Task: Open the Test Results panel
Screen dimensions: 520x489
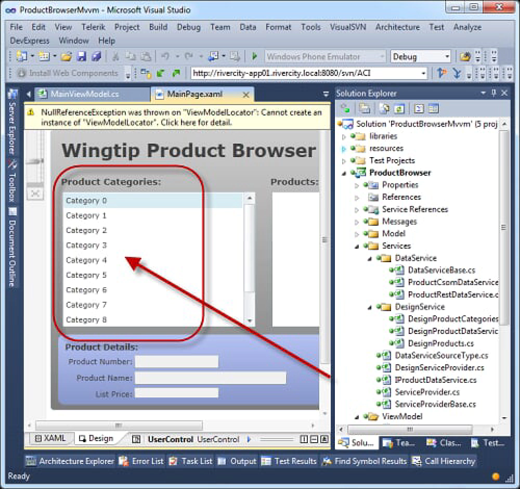Action: (x=289, y=461)
